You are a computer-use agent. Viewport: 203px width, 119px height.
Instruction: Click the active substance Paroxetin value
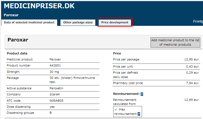56,88
